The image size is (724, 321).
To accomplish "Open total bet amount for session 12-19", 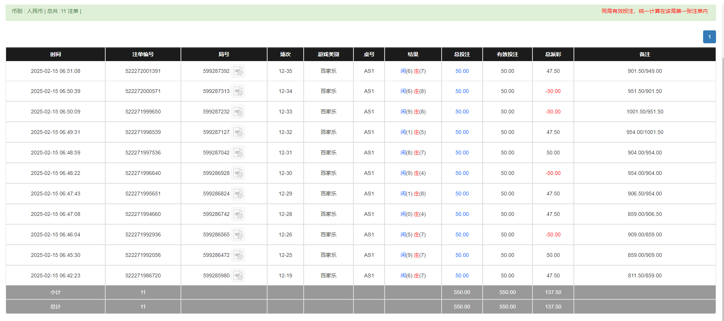I will [x=462, y=276].
